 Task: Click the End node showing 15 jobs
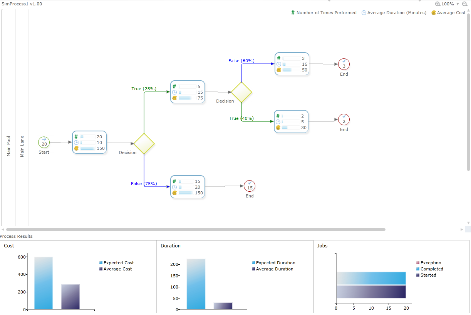tap(249, 186)
